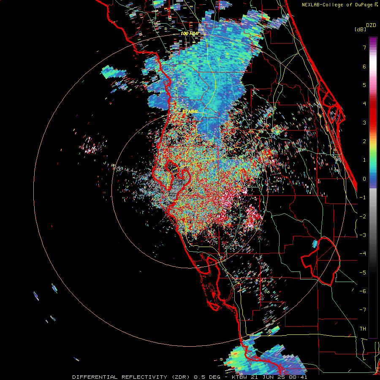Image resolution: width=380 pixels, height=380 pixels.
Task: Click the 100 NMI range ring label
Action: pyautogui.click(x=190, y=33)
